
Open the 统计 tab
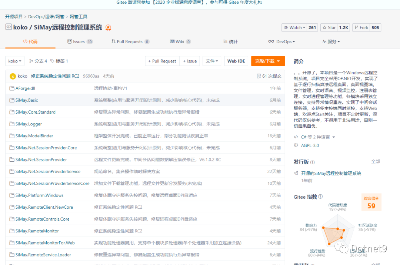coord(231,41)
